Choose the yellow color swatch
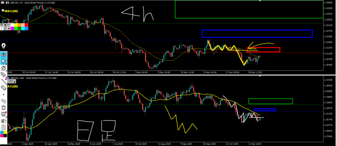 (x=16, y=25)
